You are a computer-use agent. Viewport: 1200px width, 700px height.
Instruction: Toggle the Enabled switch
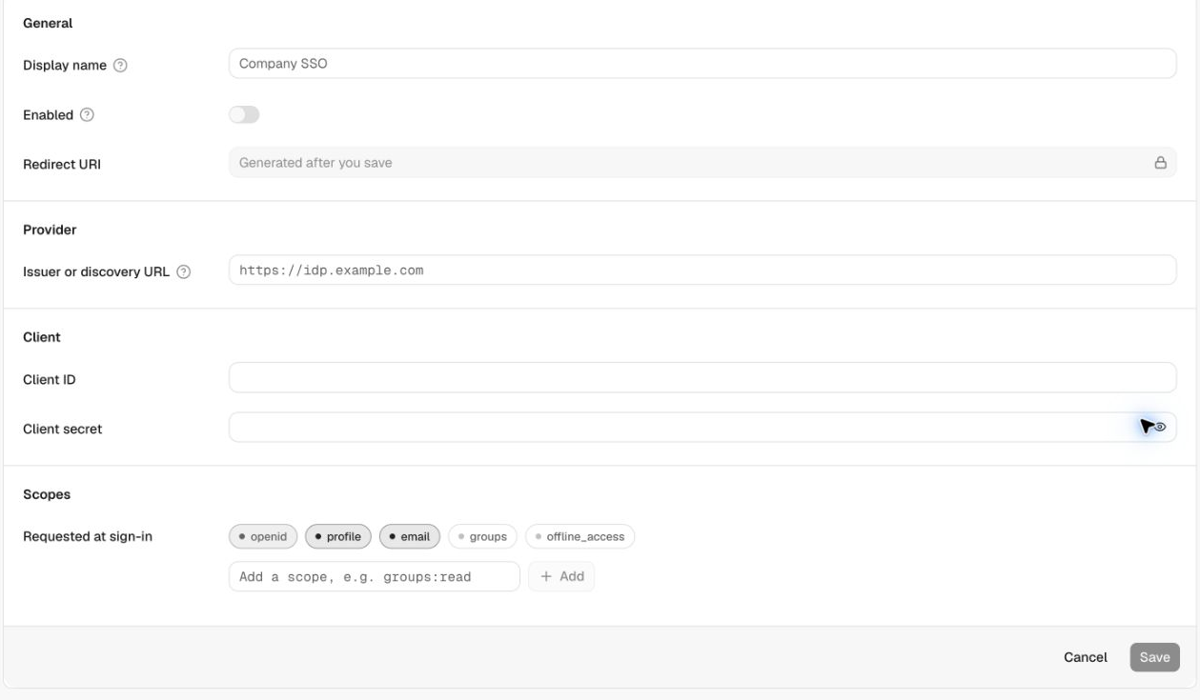pyautogui.click(x=244, y=114)
